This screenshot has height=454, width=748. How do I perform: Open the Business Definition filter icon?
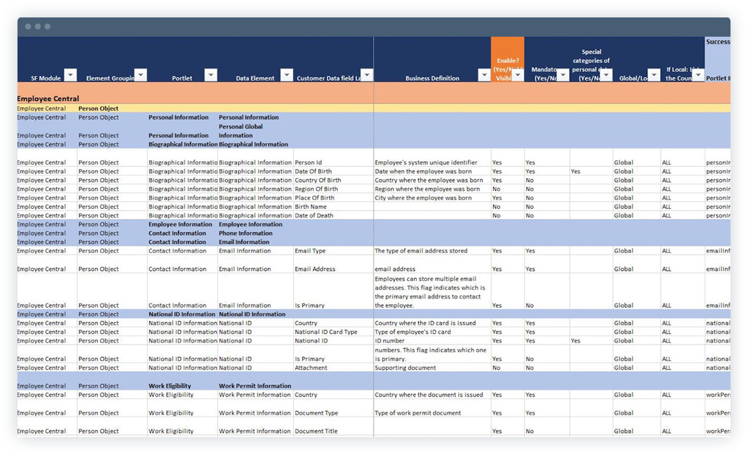(484, 75)
